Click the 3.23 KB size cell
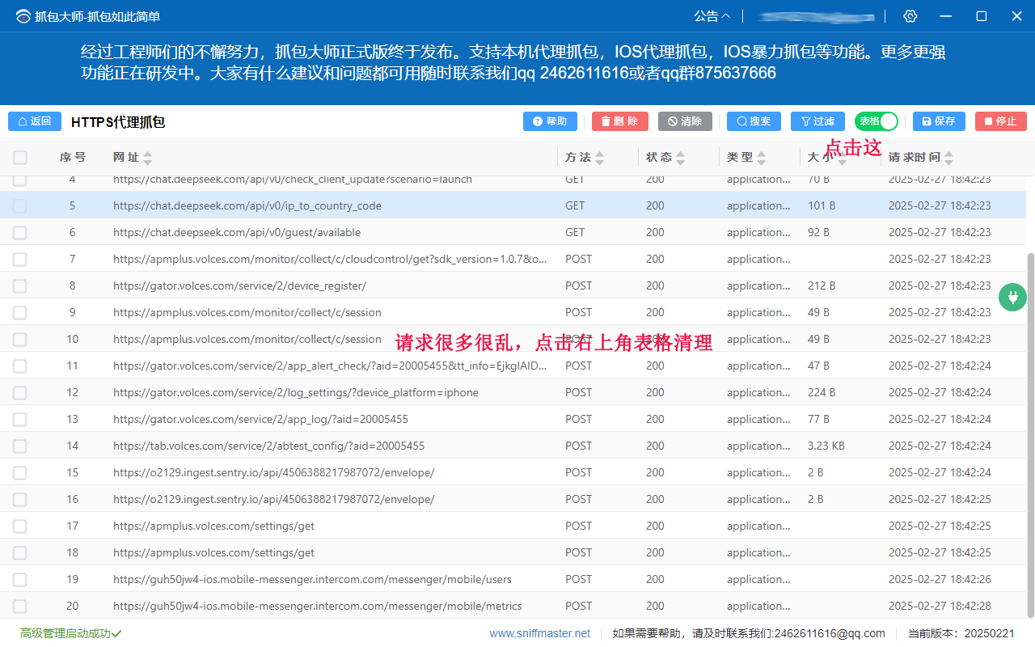Image resolution: width=1035 pixels, height=647 pixels. click(826, 446)
